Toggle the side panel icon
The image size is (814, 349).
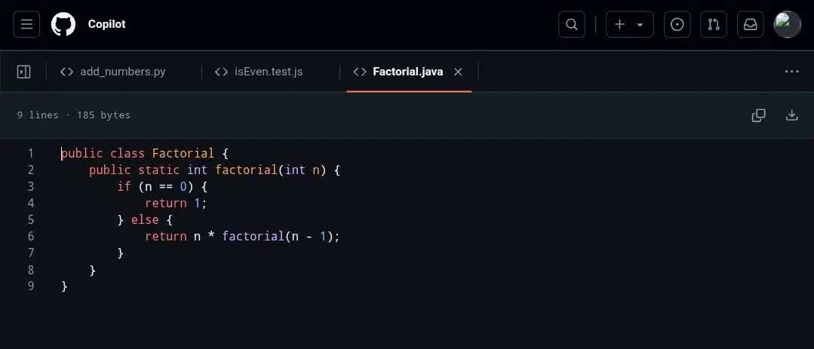coord(24,72)
